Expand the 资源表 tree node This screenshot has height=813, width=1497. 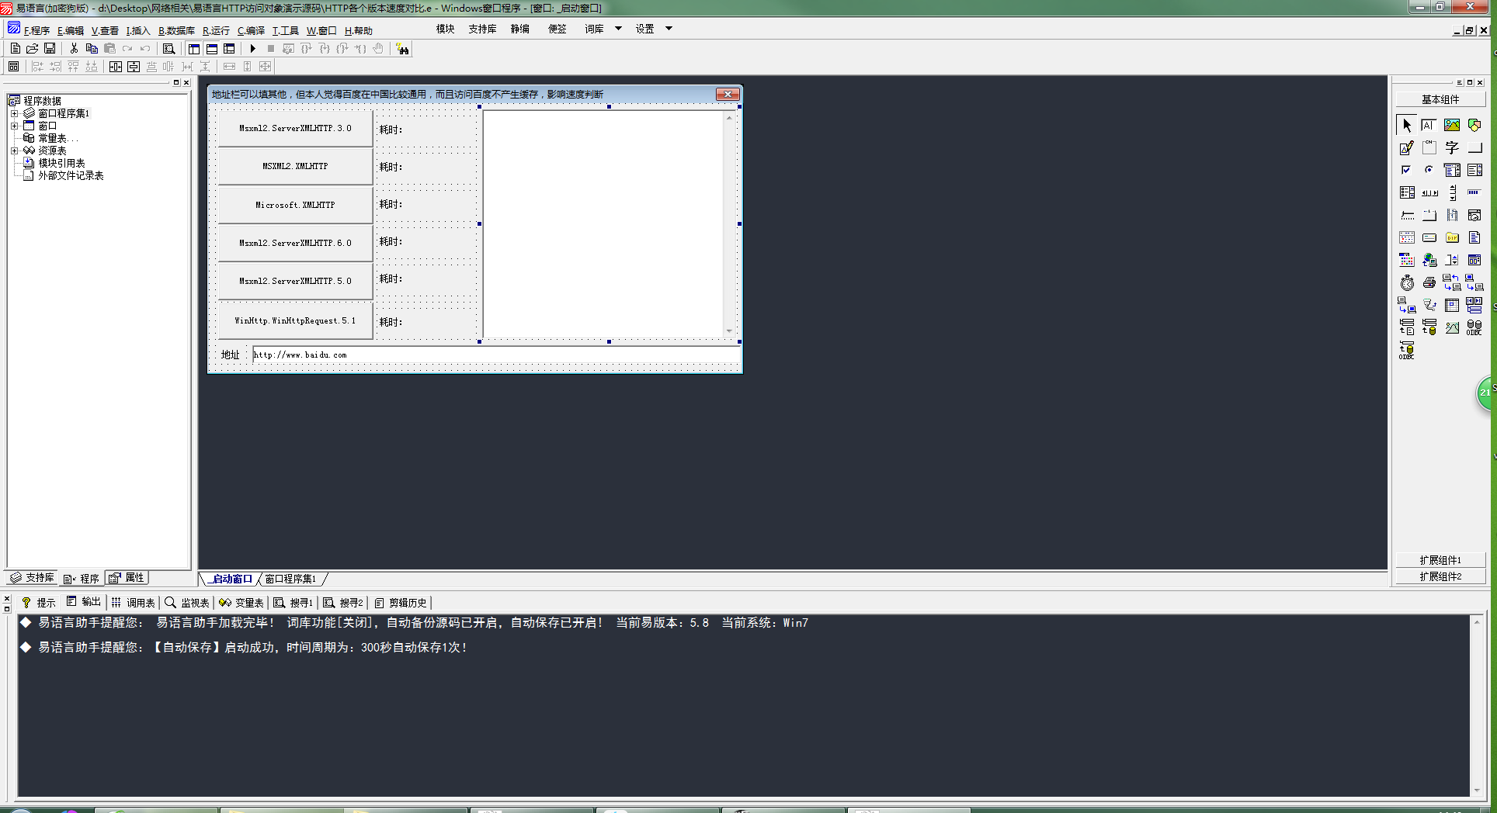(x=14, y=150)
